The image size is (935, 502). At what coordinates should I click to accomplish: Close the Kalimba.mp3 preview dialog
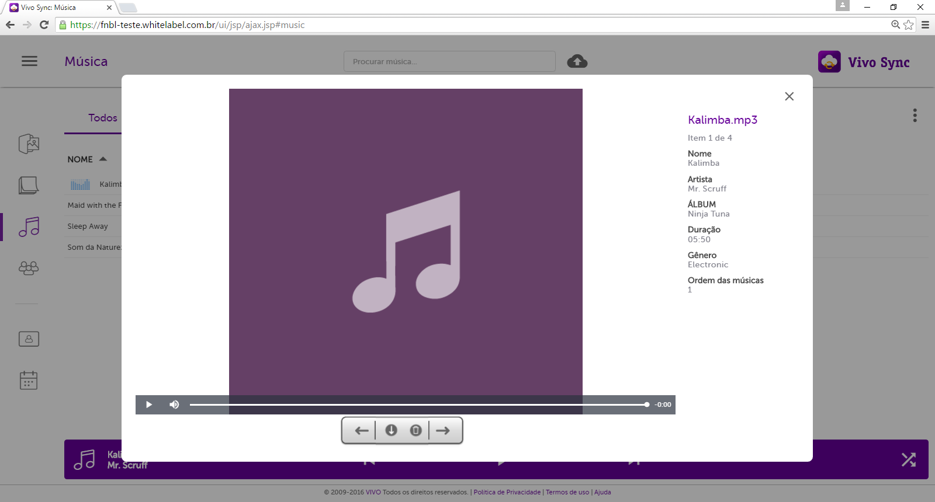[789, 96]
